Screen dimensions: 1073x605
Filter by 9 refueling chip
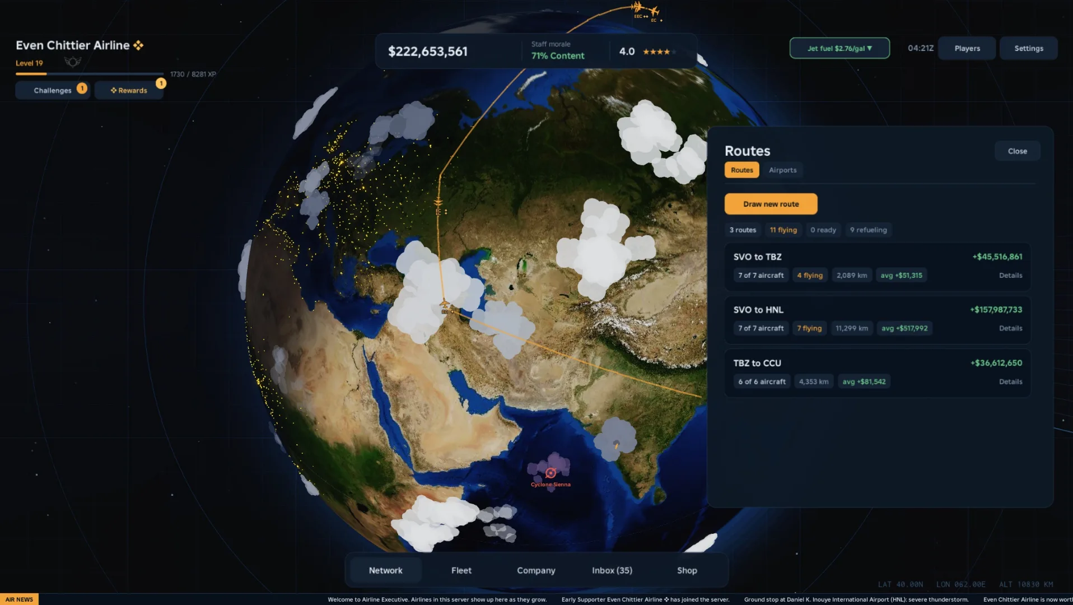tap(869, 230)
